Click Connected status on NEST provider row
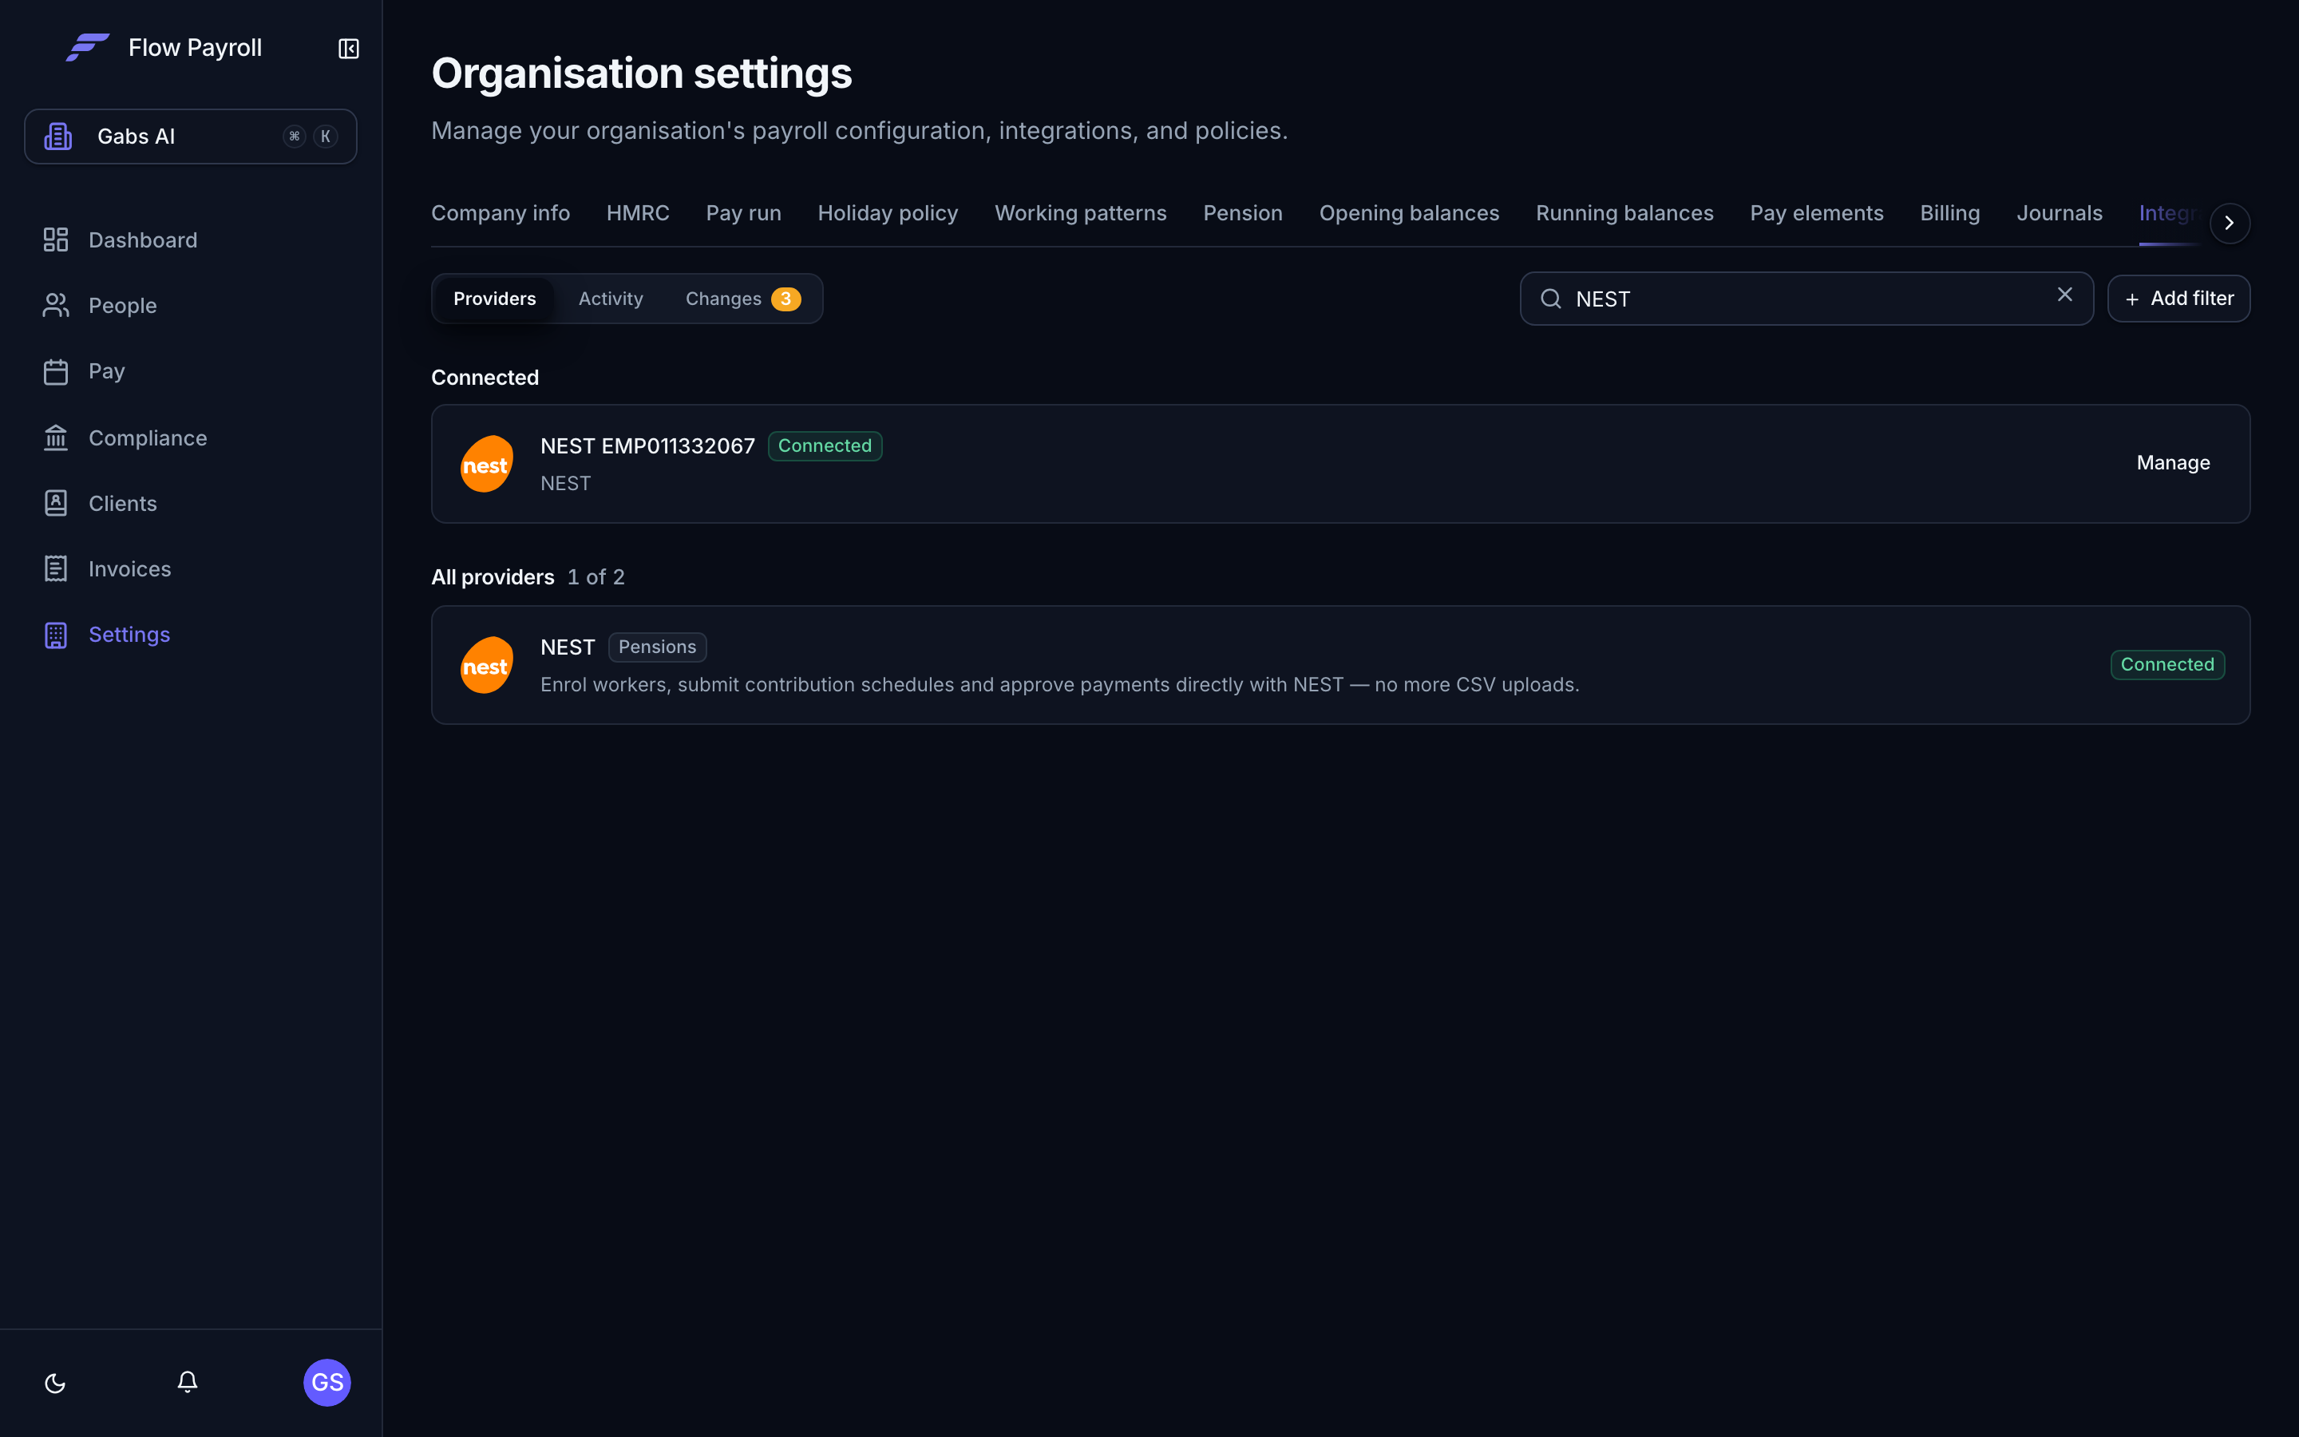The image size is (2299, 1437). tap(2167, 664)
